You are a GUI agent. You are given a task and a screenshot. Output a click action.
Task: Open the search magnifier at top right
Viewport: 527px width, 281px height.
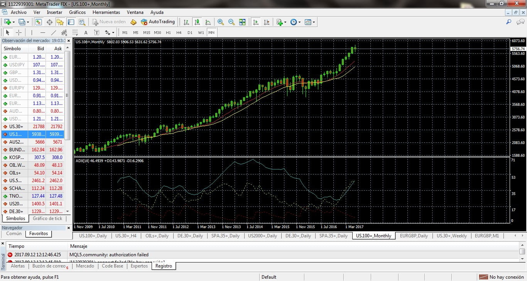pyautogui.click(x=509, y=22)
